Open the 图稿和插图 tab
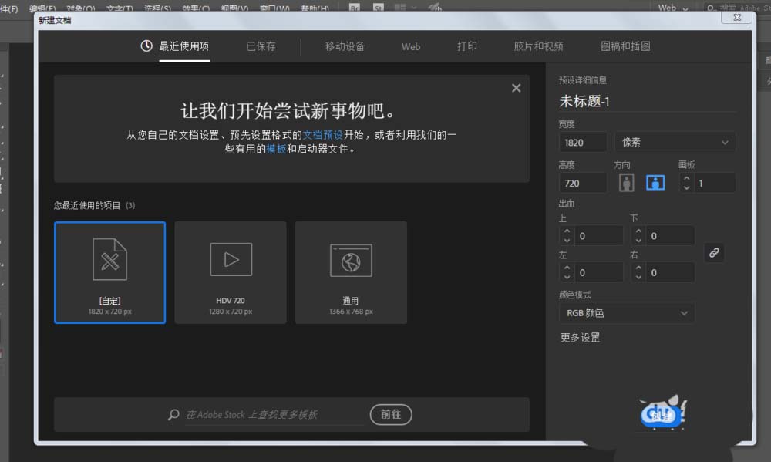771x462 pixels. [x=625, y=46]
